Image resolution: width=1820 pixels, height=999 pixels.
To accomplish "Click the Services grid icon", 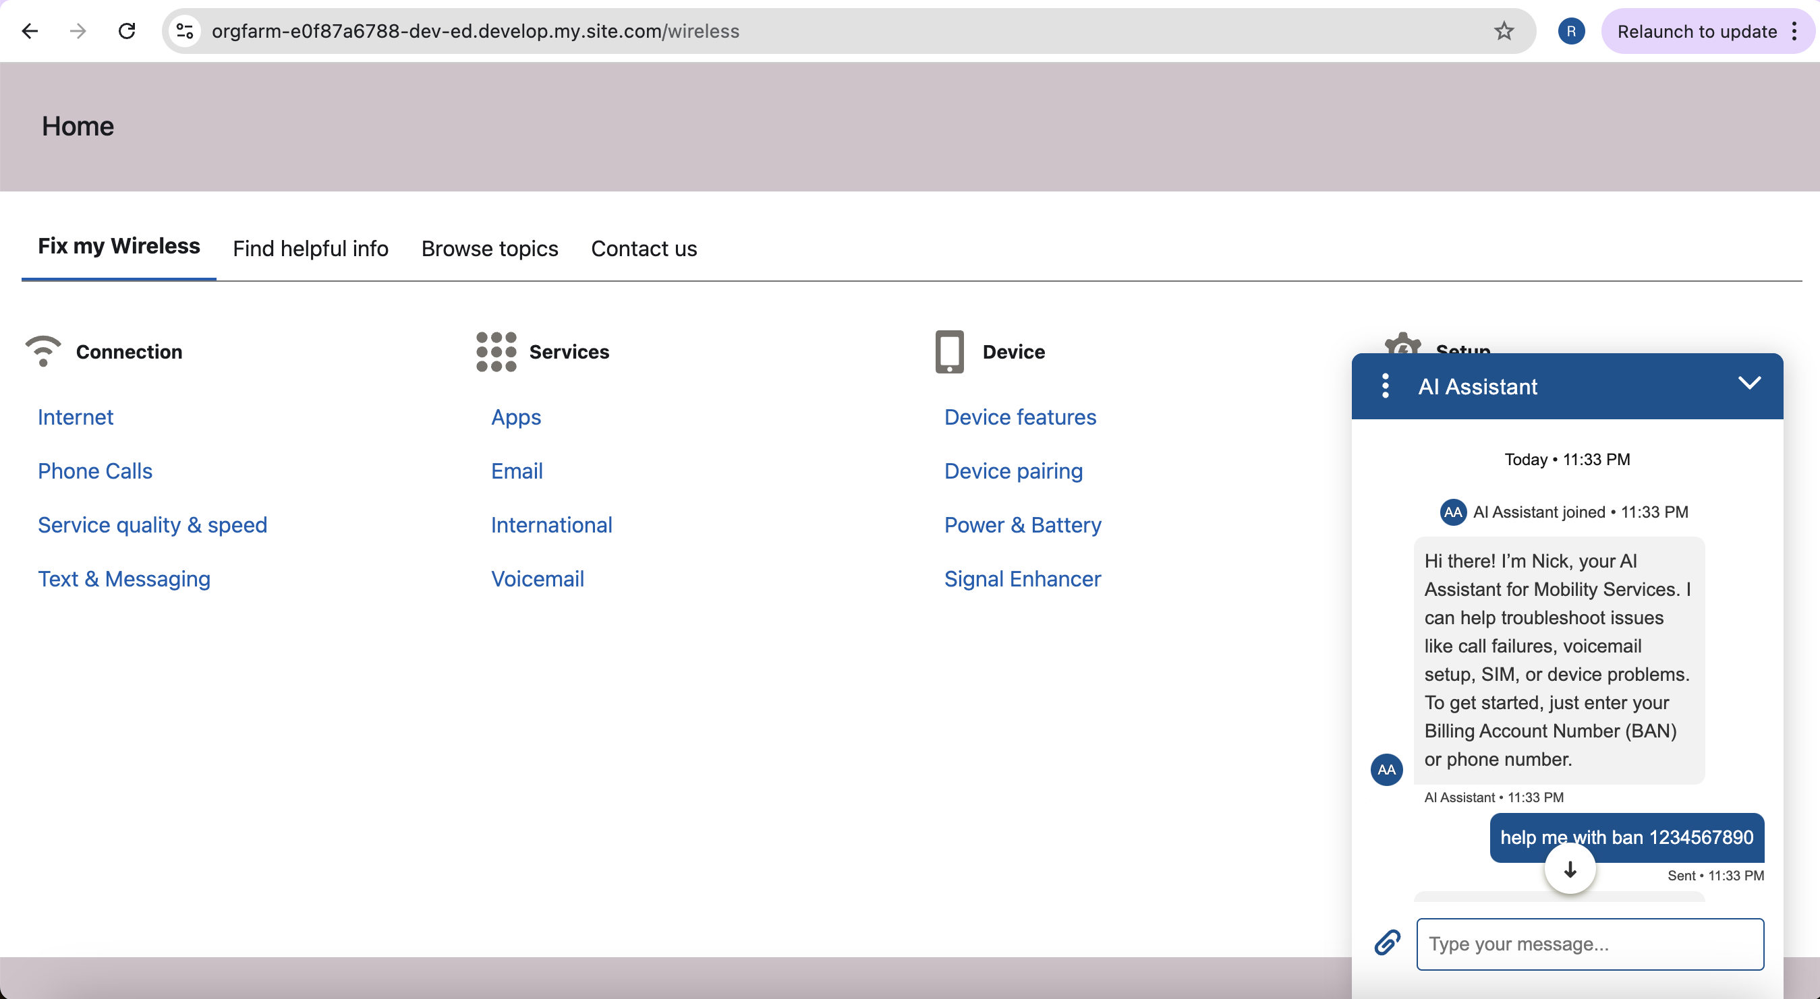I will 496,352.
